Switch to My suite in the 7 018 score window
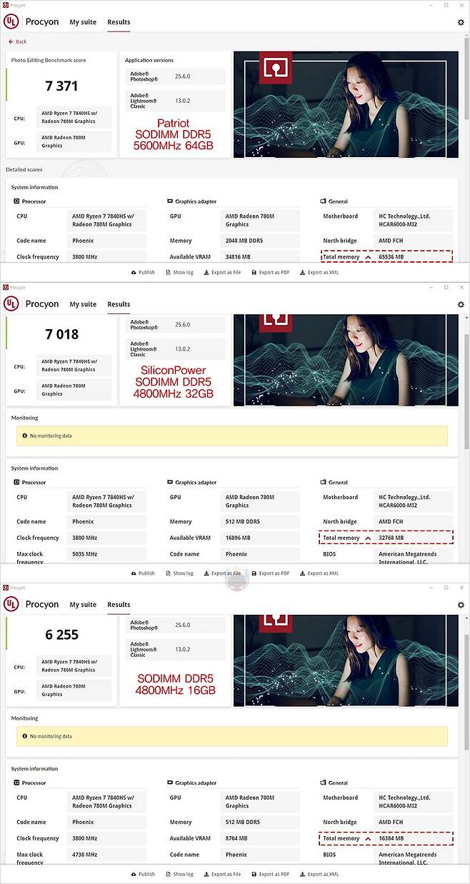470x884 pixels. 83,304
